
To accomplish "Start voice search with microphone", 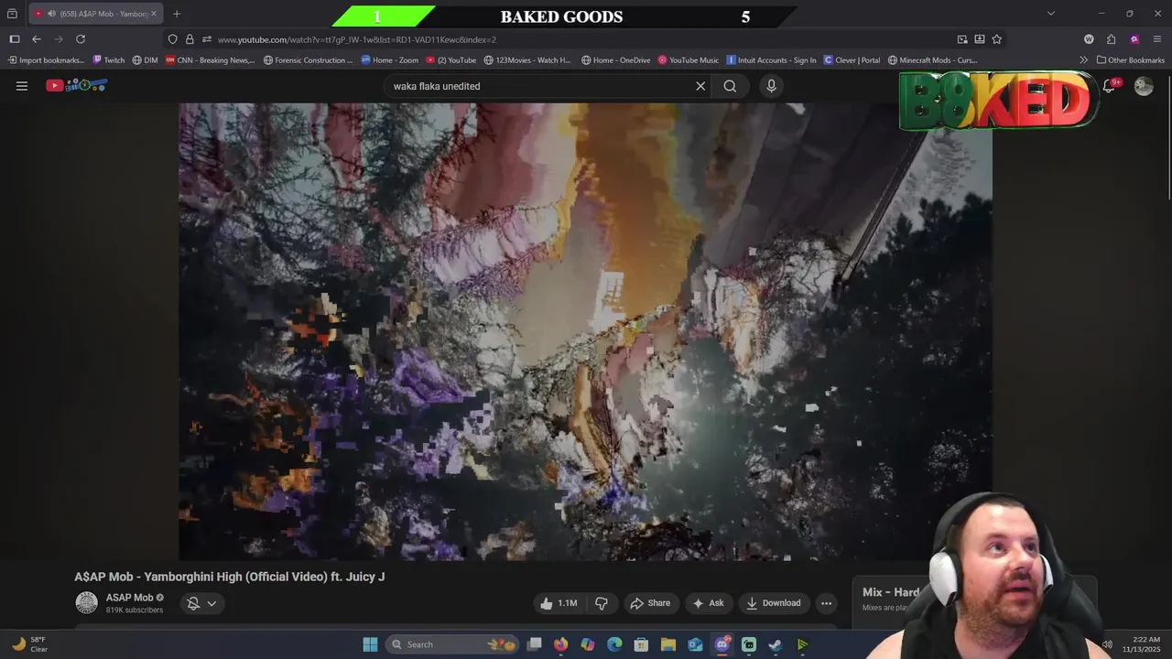I will 771,86.
